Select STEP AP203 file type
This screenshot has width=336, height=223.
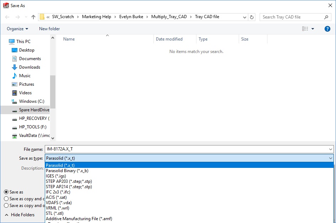189,181
